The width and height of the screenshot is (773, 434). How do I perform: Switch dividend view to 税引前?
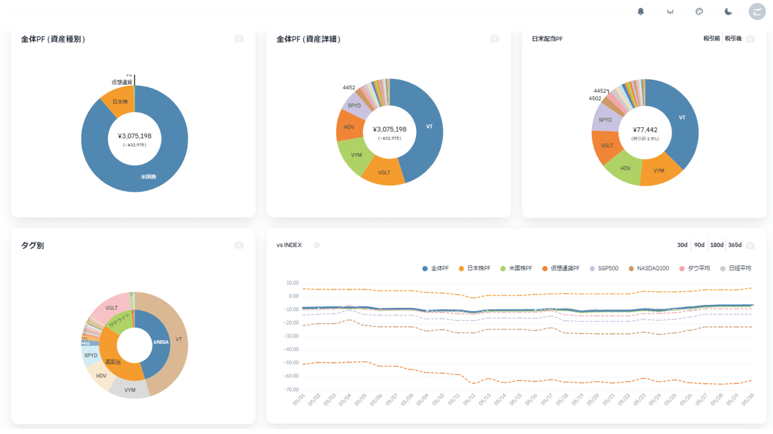(x=711, y=39)
